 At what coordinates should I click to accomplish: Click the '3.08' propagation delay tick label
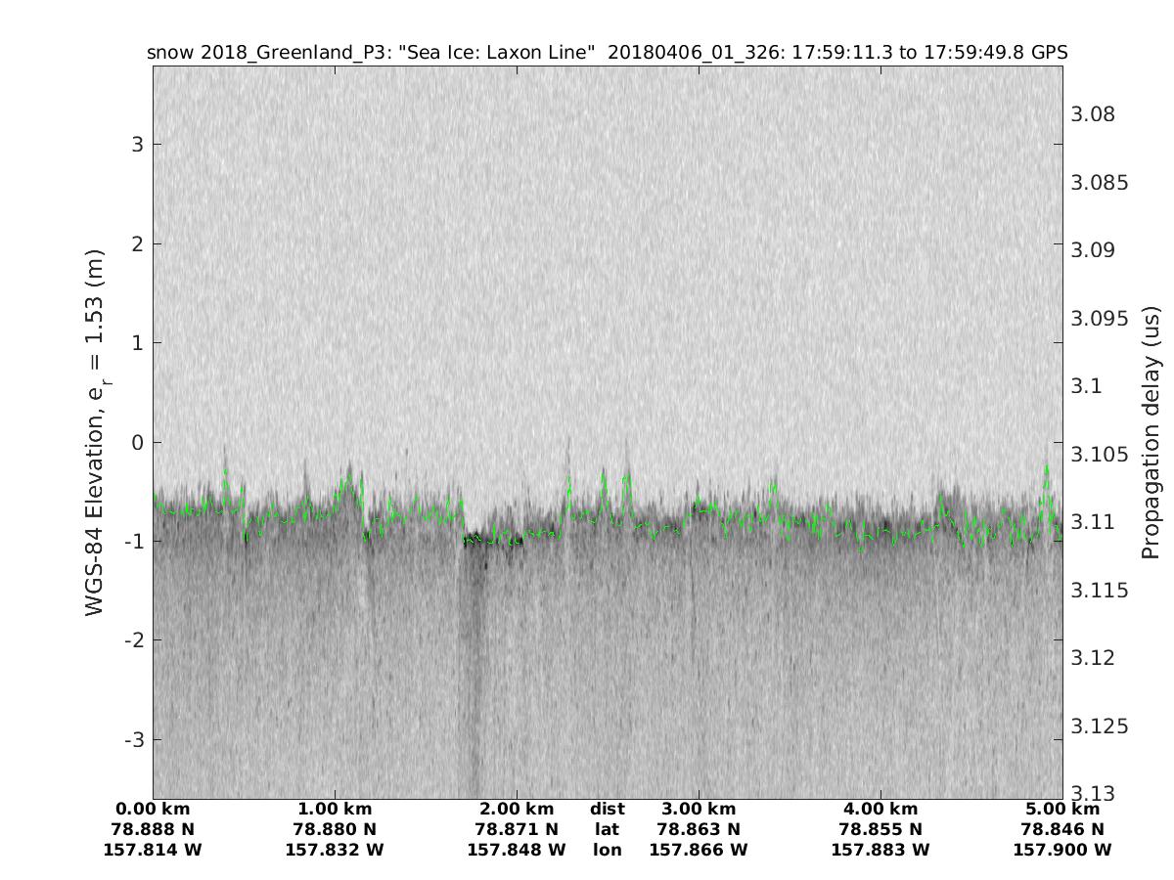pyautogui.click(x=1095, y=114)
